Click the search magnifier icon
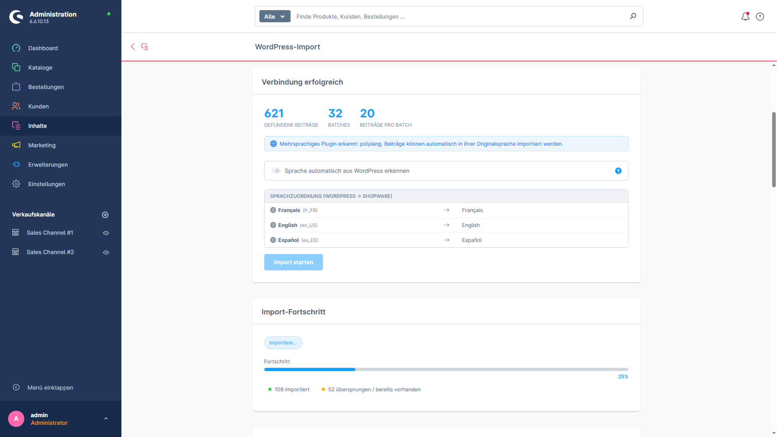This screenshot has width=777, height=437. click(633, 16)
